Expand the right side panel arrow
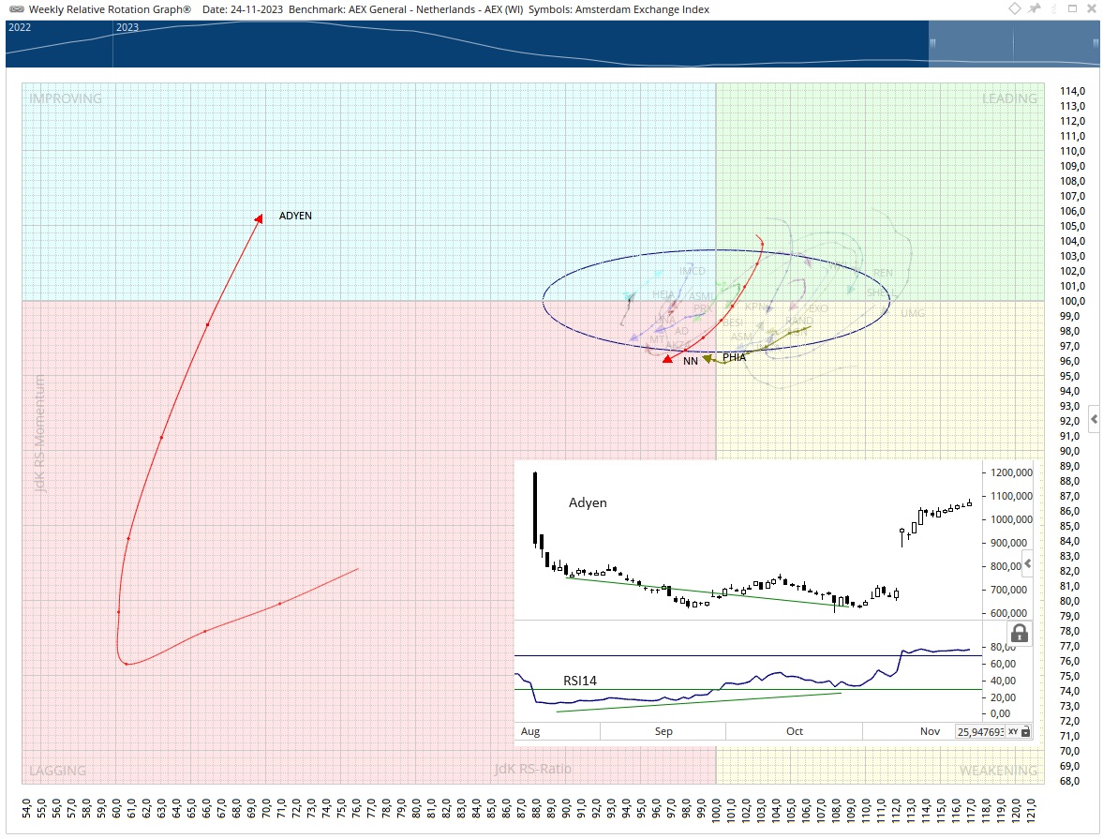 click(x=1094, y=418)
